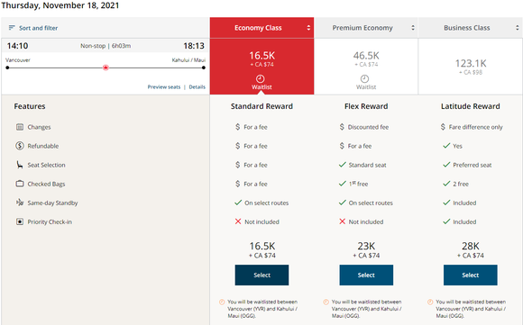Click Flex Reward 1st free checkmark
This screenshot has width=523, height=325.
tap(343, 184)
